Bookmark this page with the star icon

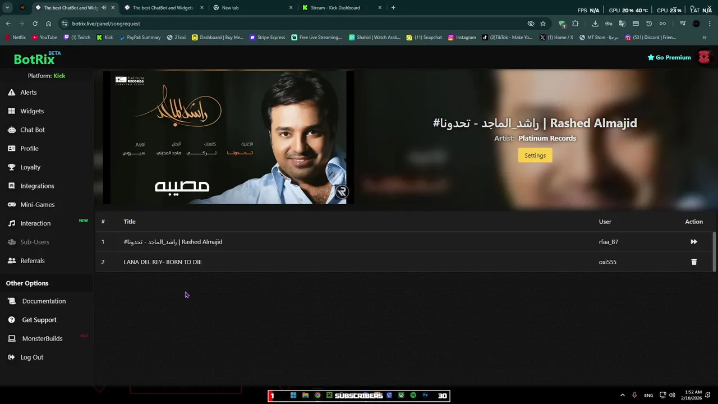[543, 24]
